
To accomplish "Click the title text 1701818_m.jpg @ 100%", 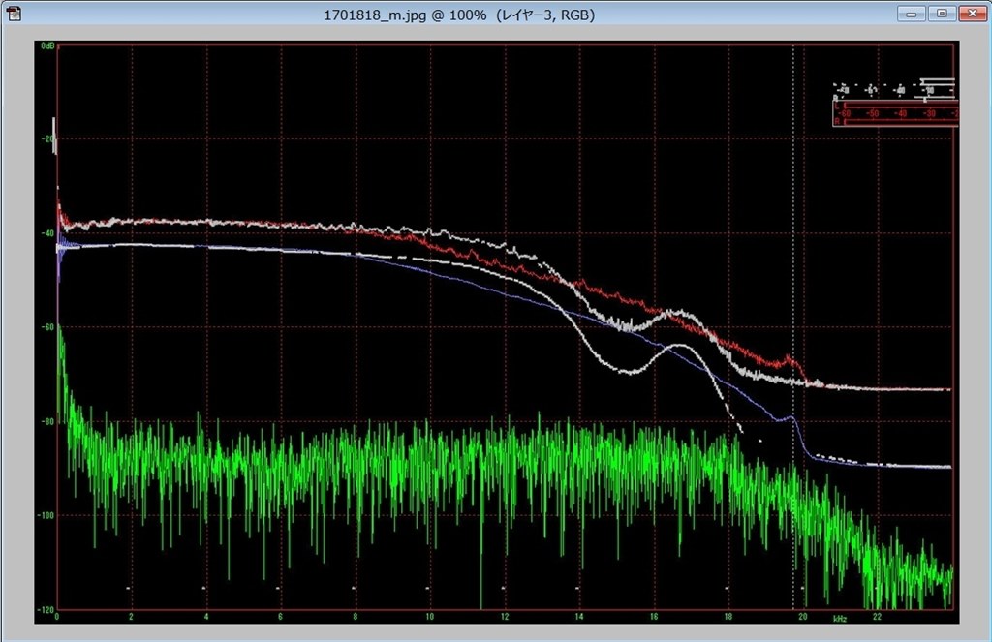I will pos(405,15).
